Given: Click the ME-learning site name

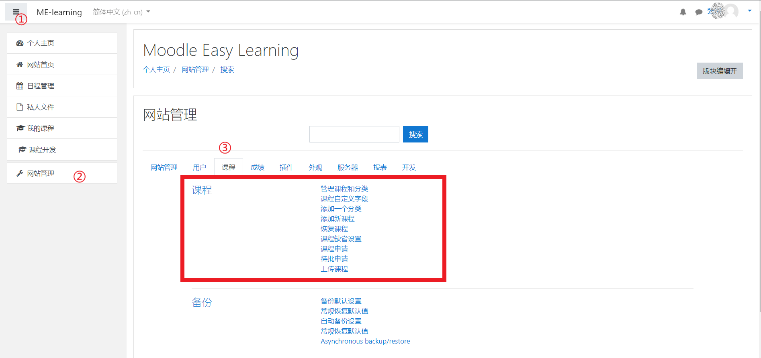Looking at the screenshot, I should (x=59, y=12).
